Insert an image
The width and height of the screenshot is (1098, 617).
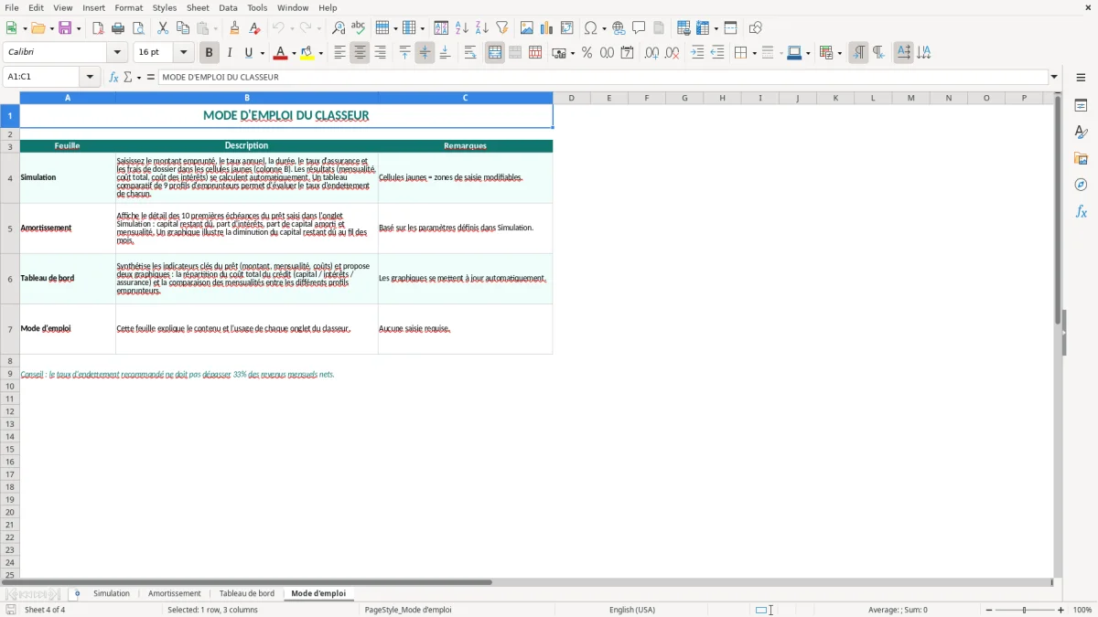point(527,28)
